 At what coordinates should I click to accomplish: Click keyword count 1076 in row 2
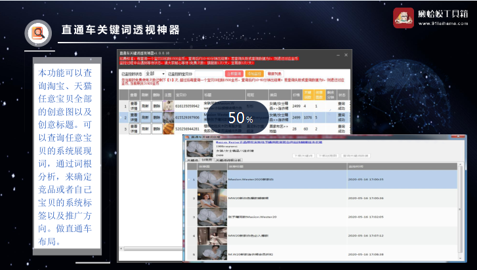[x=308, y=117]
